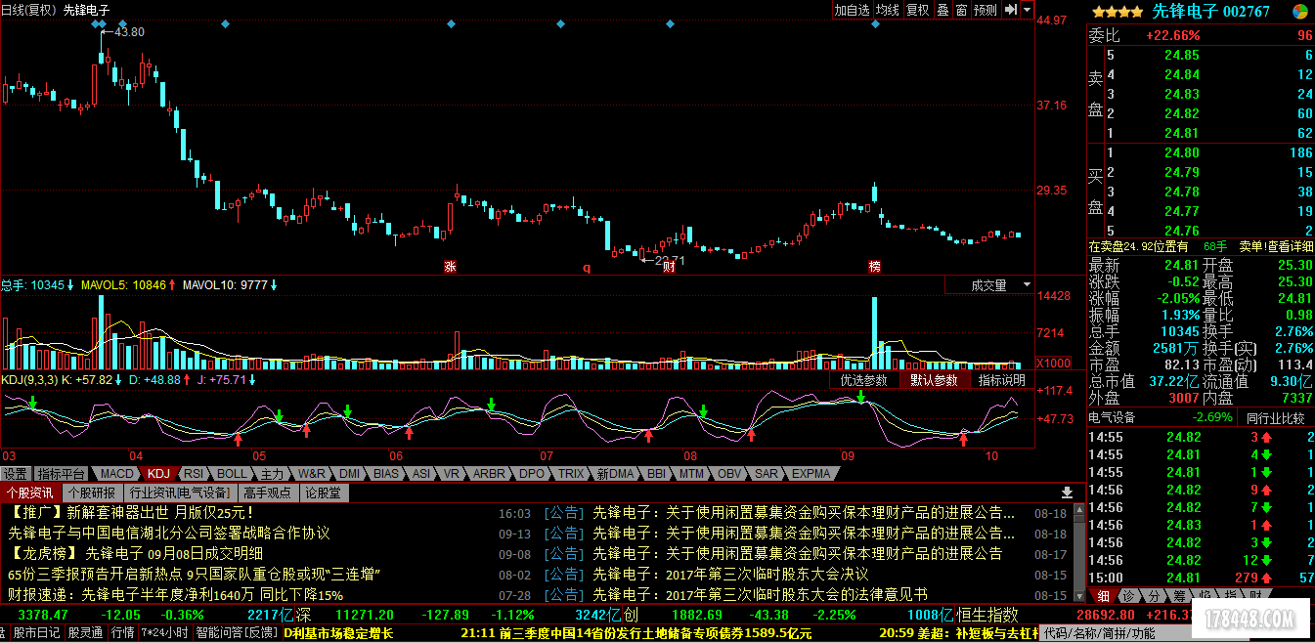Switch to MACD indicator tab
The image size is (1315, 643).
[x=116, y=474]
